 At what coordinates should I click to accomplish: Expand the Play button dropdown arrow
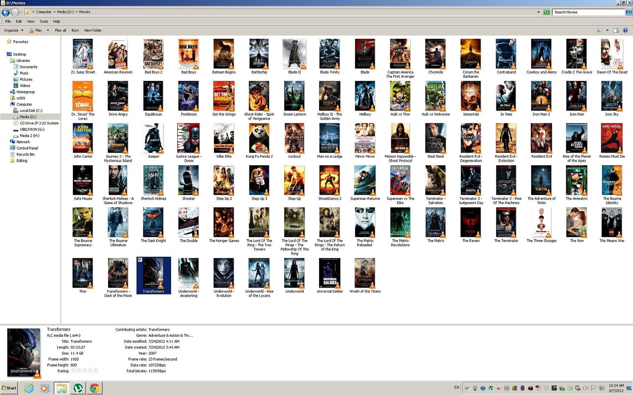click(x=48, y=30)
